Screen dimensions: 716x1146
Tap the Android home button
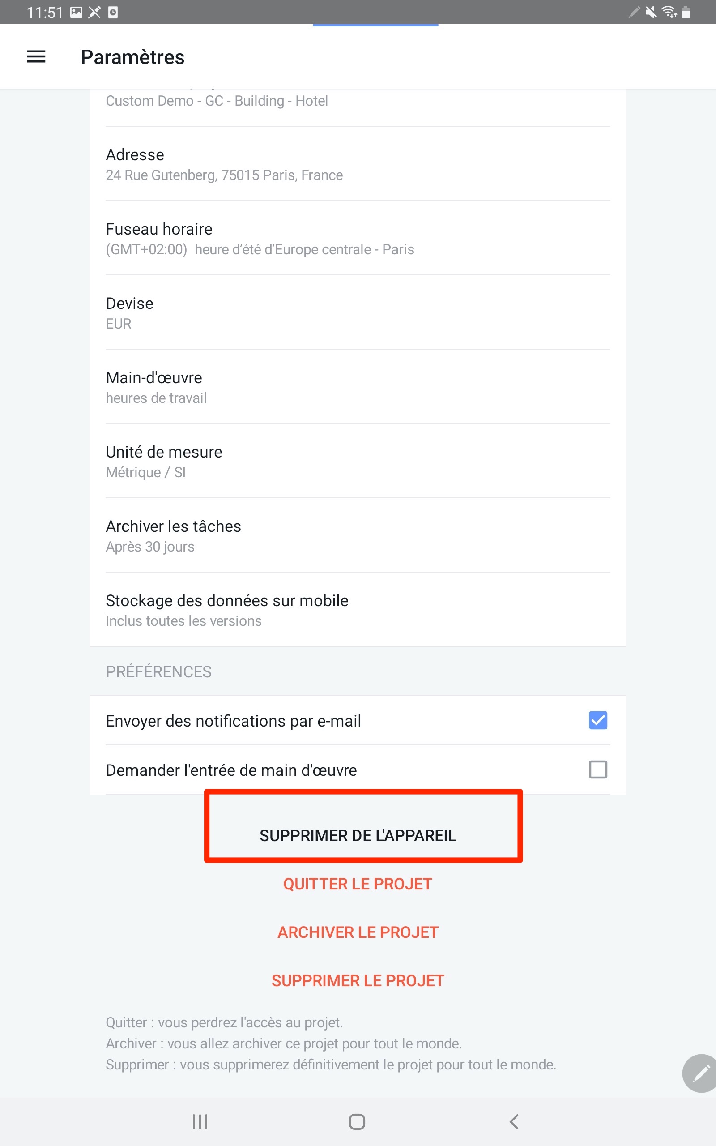tap(357, 1121)
